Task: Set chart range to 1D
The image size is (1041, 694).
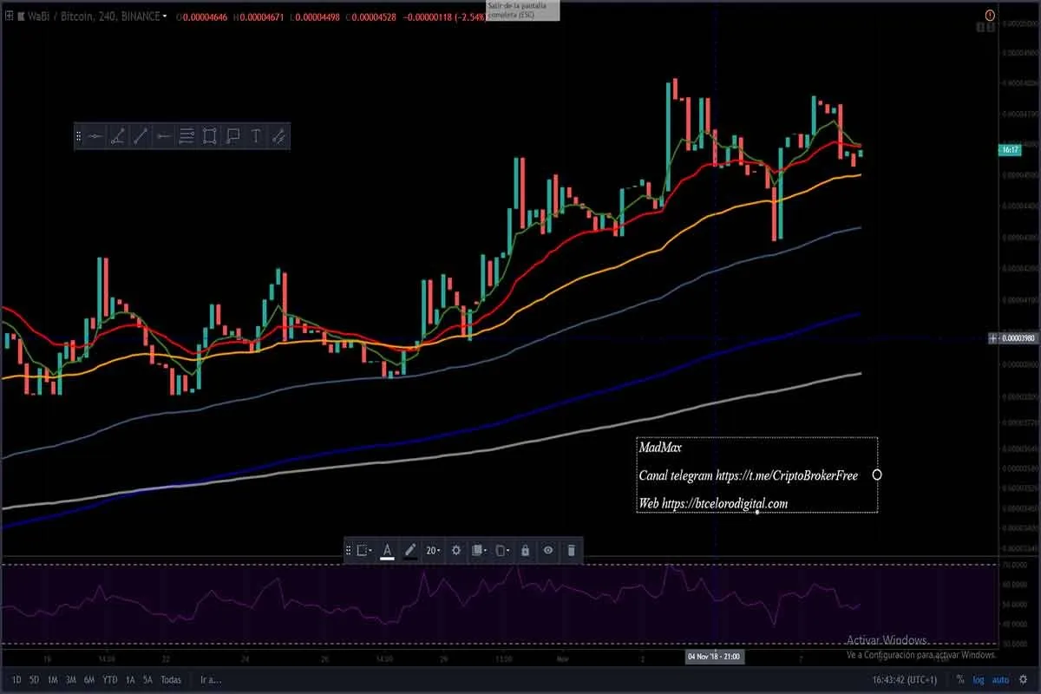Action: [16, 679]
